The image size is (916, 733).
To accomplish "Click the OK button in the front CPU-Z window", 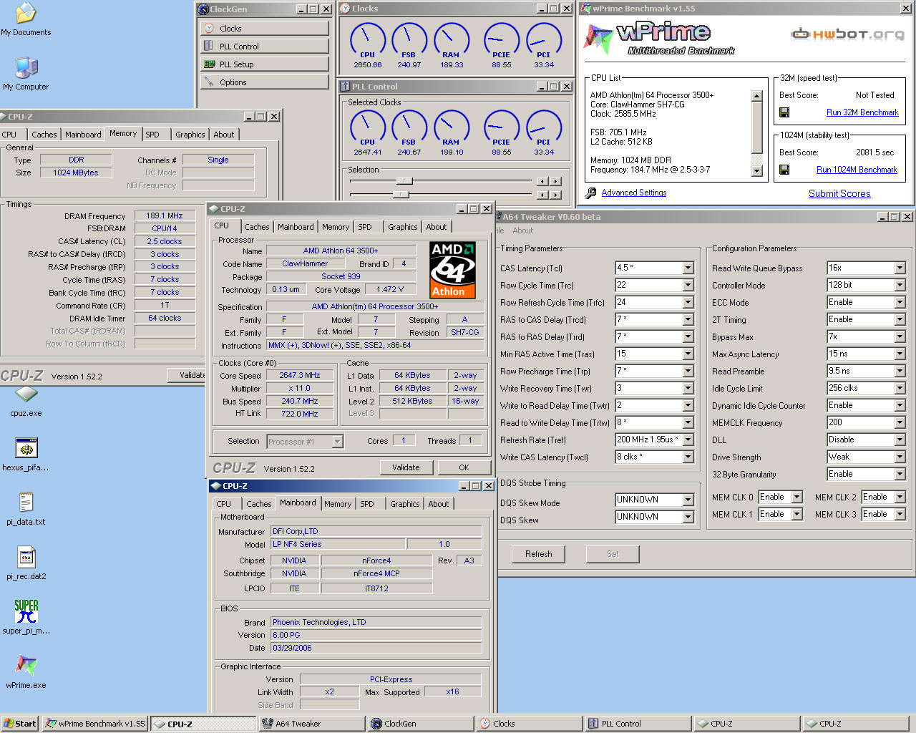I will (x=464, y=467).
